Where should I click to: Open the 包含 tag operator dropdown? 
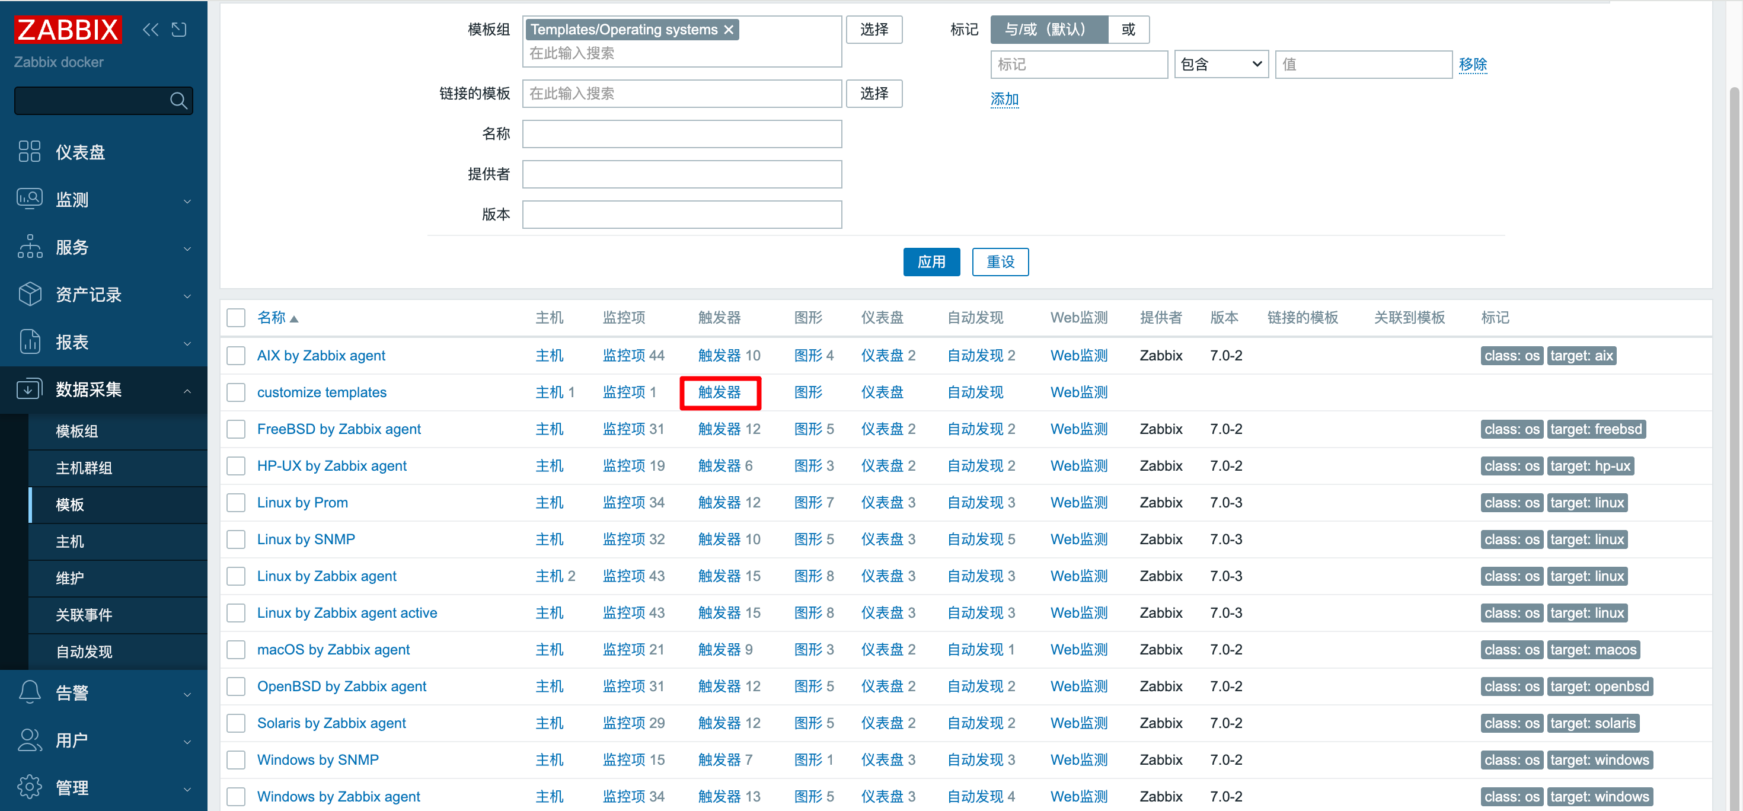point(1221,64)
